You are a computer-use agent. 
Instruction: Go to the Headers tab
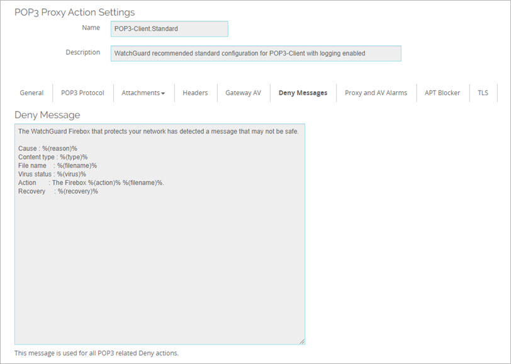point(195,93)
